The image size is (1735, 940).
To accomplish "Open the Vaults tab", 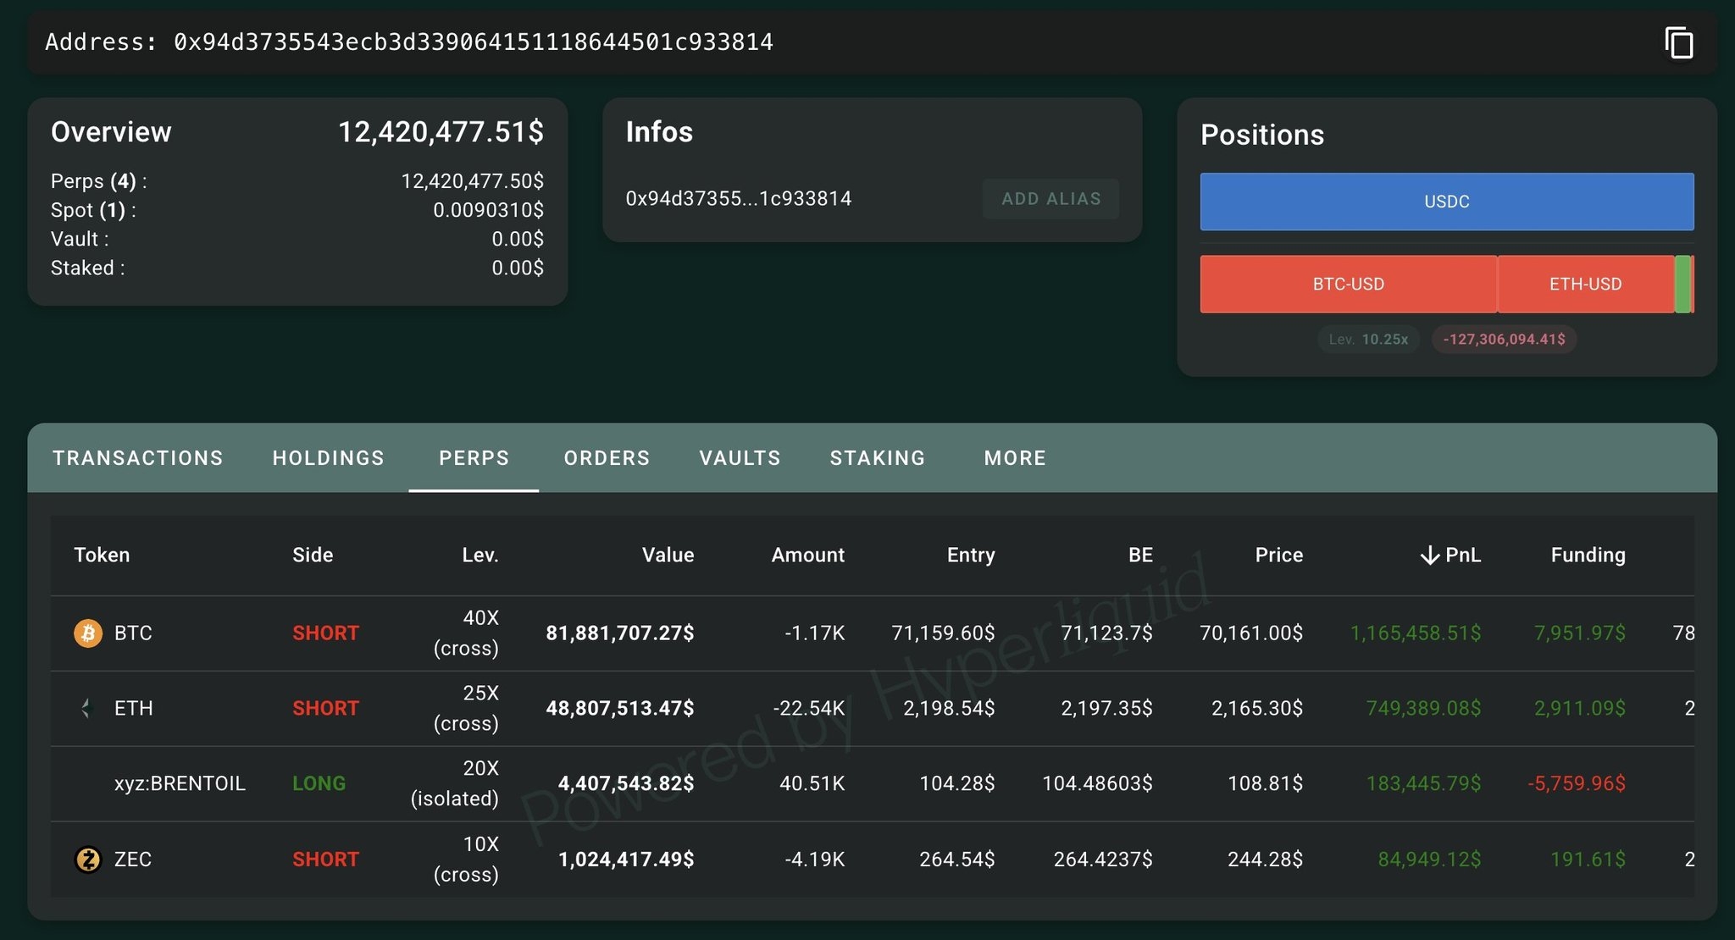I will 740,458.
